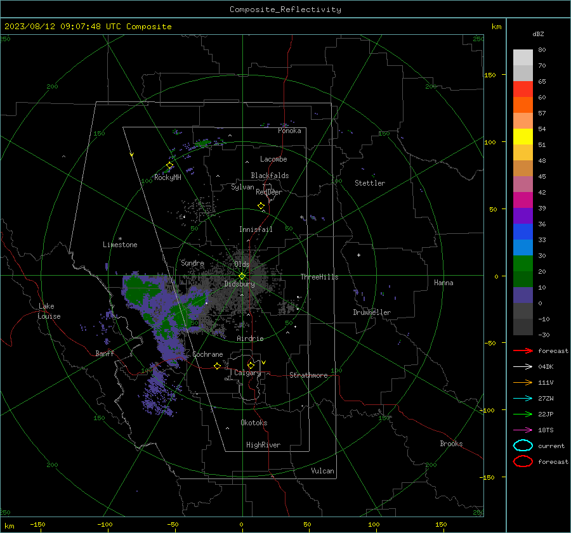Viewport: 571px width, 533px height.
Task: Select the red forecast ellipse legend symbol
Action: (523, 461)
